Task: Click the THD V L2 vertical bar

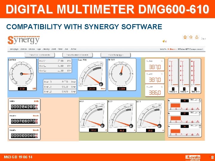Action: pos(184,76)
